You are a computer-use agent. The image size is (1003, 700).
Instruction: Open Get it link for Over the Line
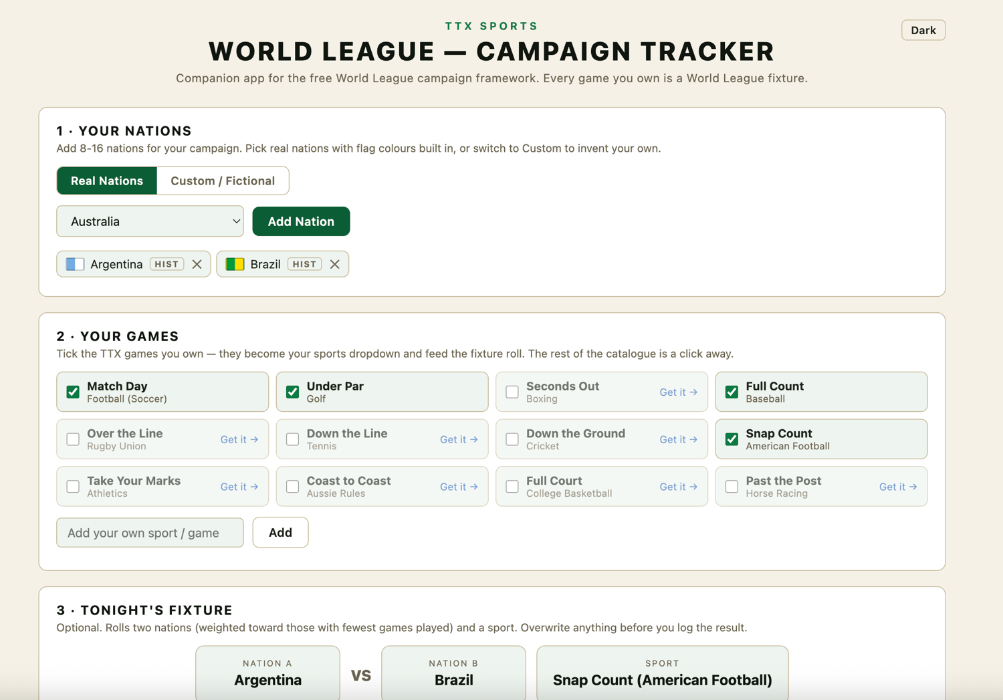pos(239,439)
